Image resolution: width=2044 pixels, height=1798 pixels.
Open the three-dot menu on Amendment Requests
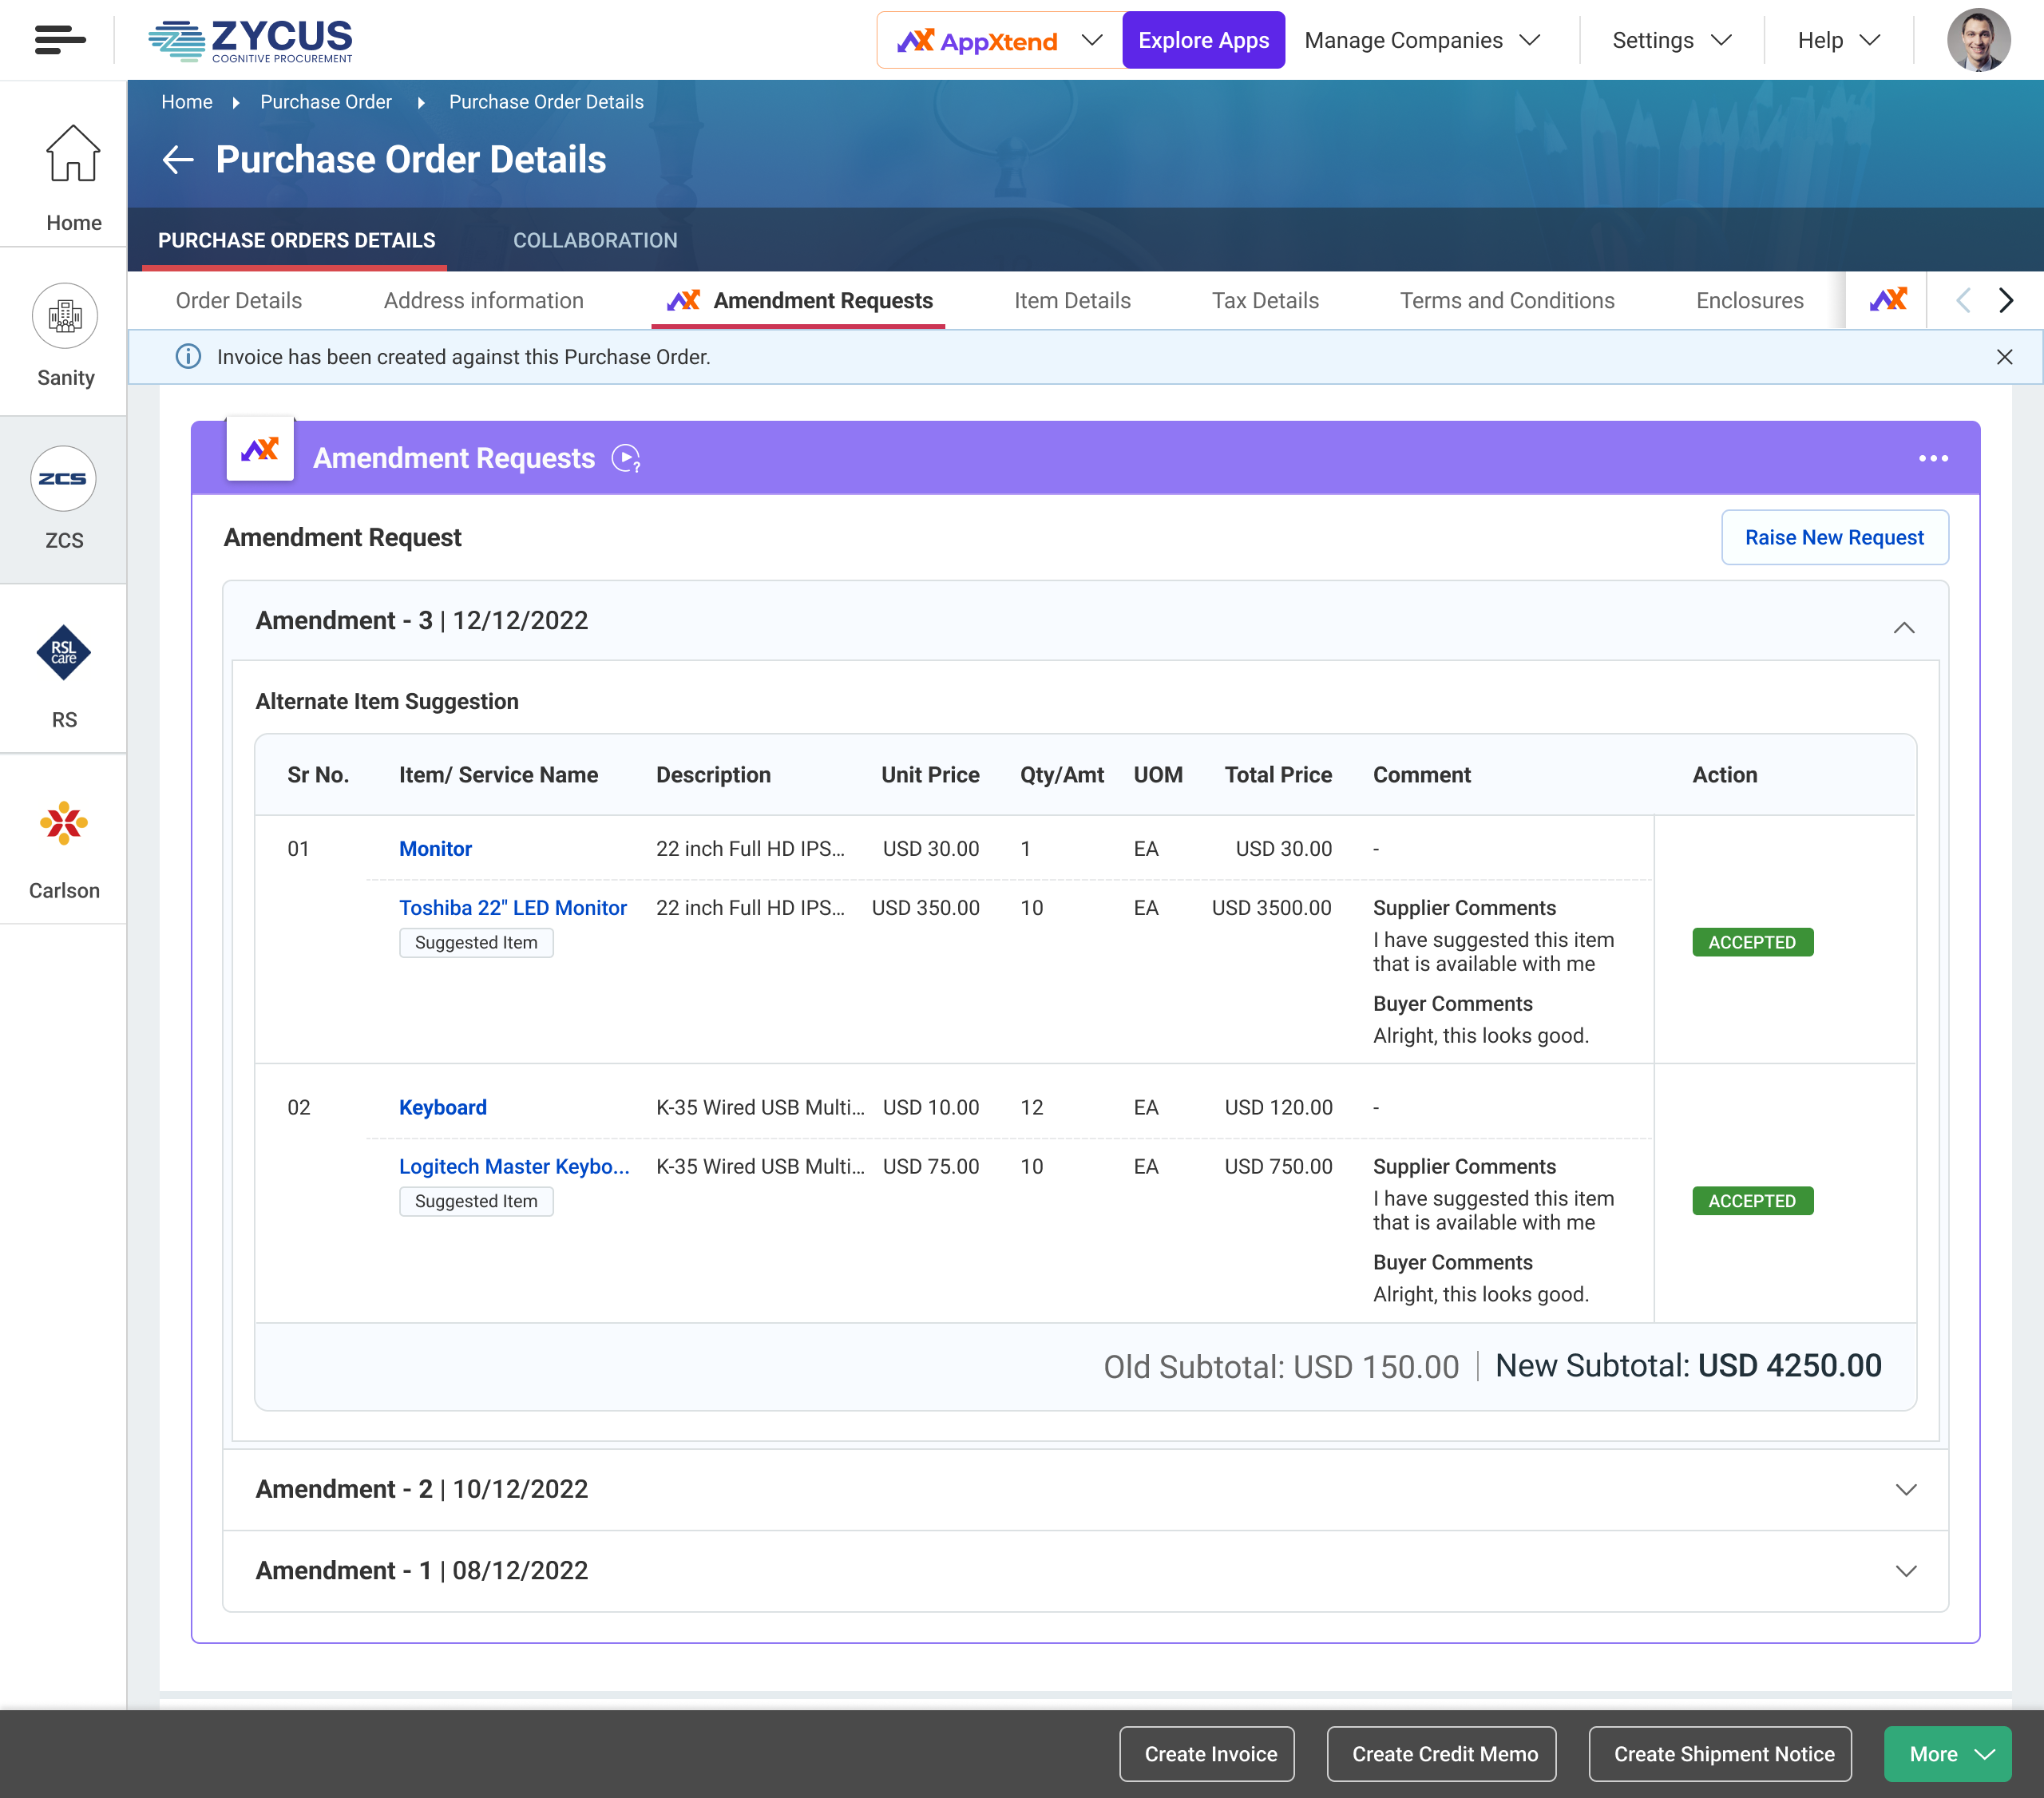coord(1933,459)
